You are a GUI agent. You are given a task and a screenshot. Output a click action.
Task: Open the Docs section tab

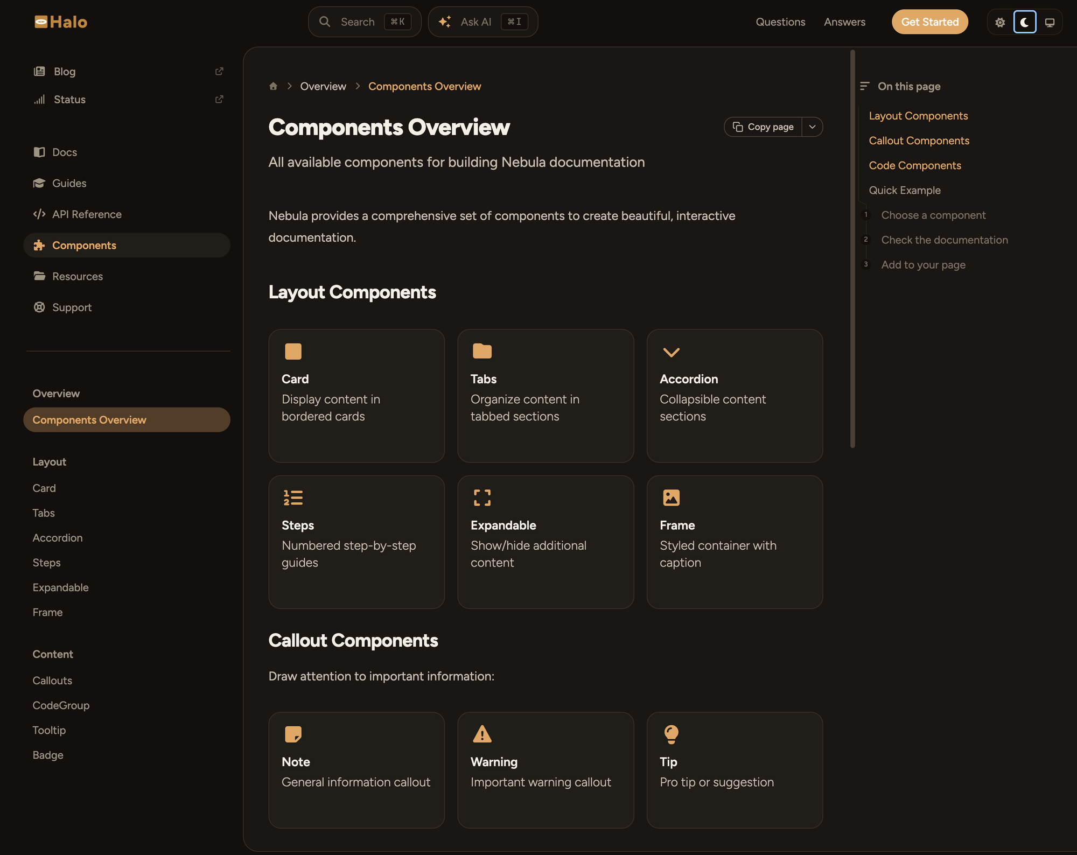pos(127,152)
